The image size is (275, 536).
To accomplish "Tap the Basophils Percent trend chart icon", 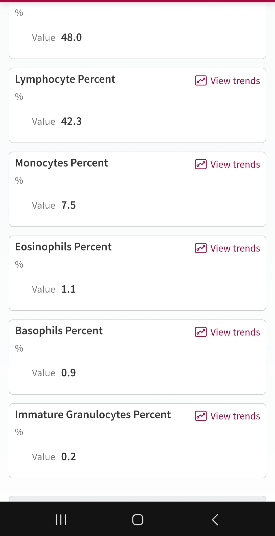I will coord(201,332).
